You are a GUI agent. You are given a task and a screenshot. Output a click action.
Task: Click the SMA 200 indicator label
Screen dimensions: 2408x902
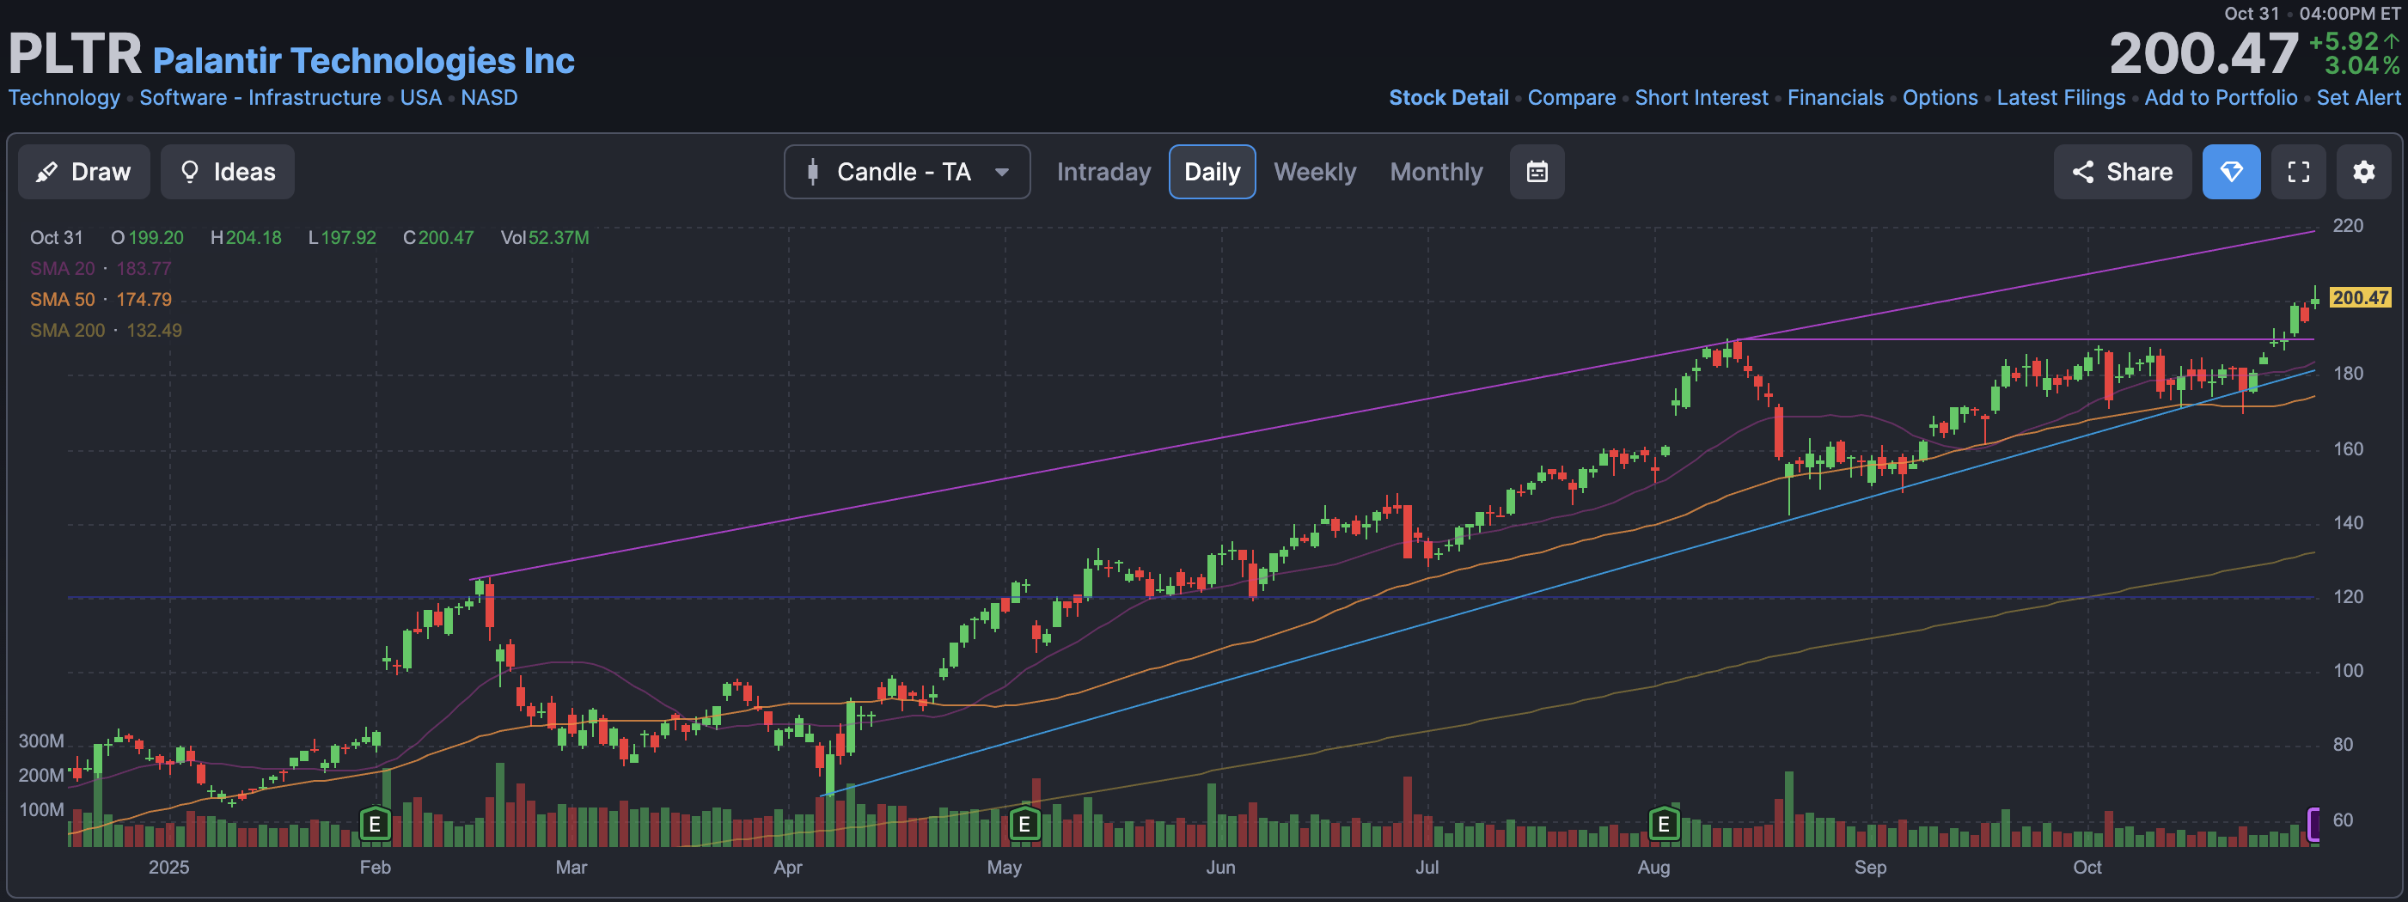pos(67,330)
